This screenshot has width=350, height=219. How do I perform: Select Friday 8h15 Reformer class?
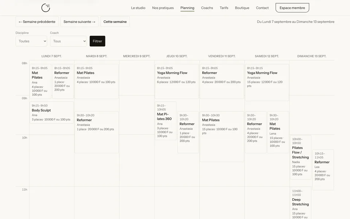[222, 81]
